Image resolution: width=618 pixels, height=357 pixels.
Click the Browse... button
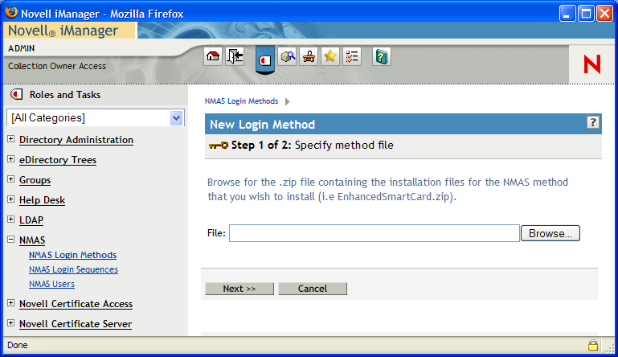(x=550, y=233)
